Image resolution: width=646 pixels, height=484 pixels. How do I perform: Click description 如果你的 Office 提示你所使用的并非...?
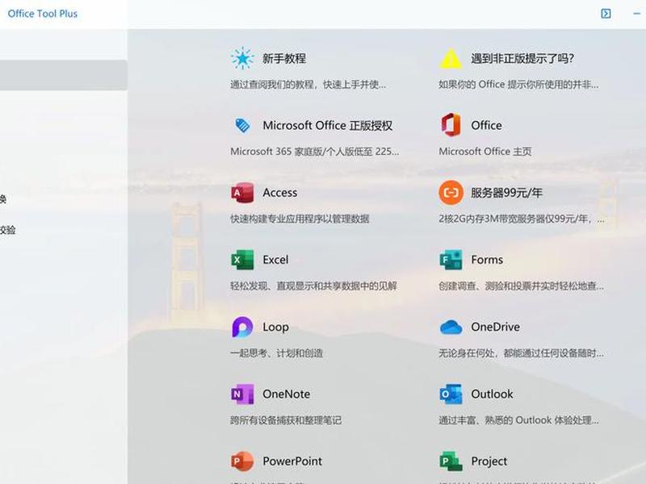click(x=518, y=85)
